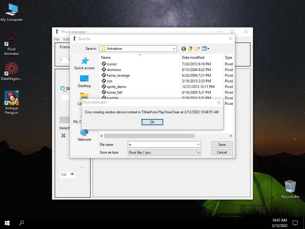This screenshot has height=229, width=305.
Task: Close the Save As dialog
Action: click(x=230, y=38)
